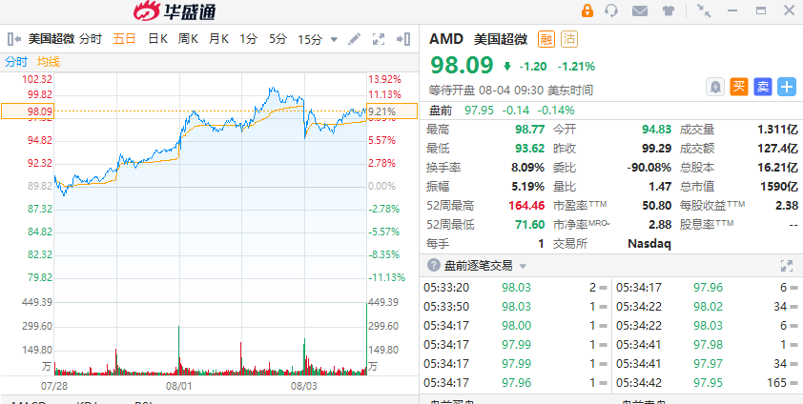Add AMD to watchlist with plus icon
The width and height of the screenshot is (803, 404).
click(x=787, y=87)
